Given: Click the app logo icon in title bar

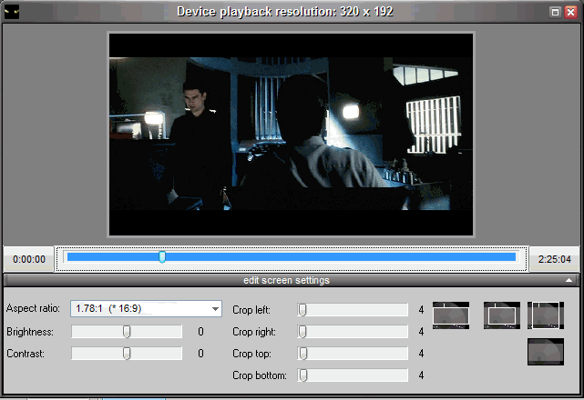Looking at the screenshot, I should click(x=11, y=12).
